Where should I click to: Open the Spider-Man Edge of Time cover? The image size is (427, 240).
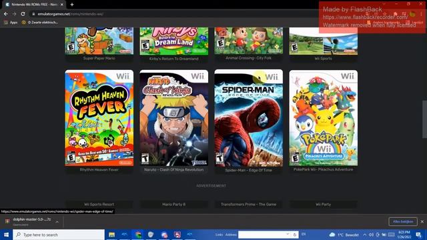pyautogui.click(x=248, y=118)
